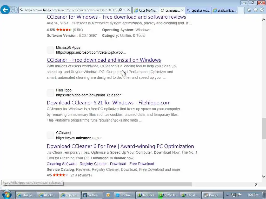Switch to 'Progra...' taskbar window
The height and width of the screenshot is (199, 266).
[x=212, y=195]
